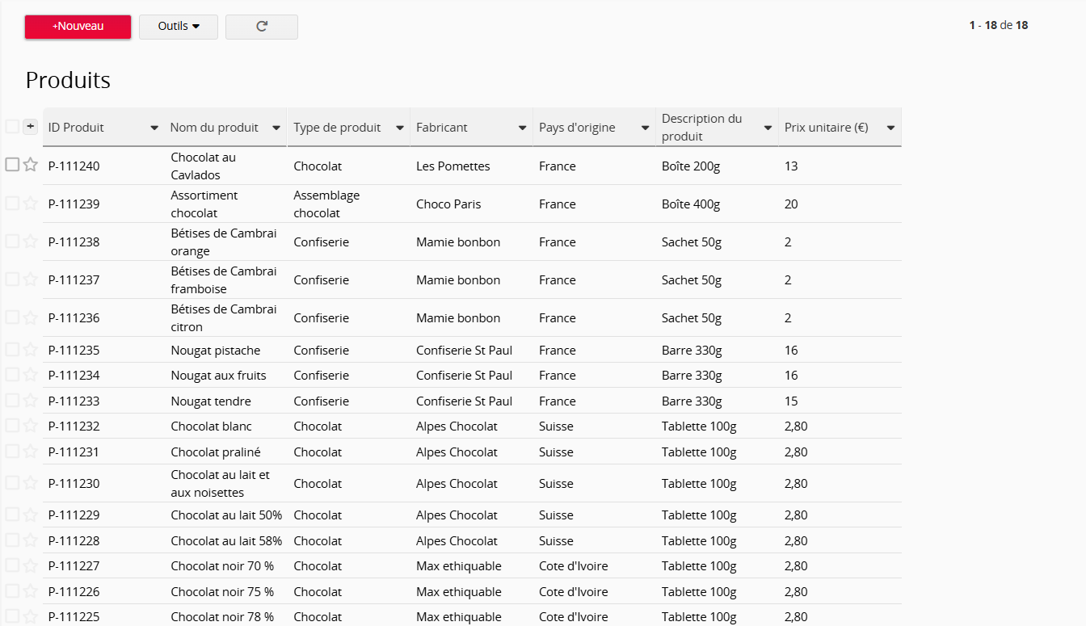Click 'Max ethiquable' in P-111227 row

click(x=459, y=566)
